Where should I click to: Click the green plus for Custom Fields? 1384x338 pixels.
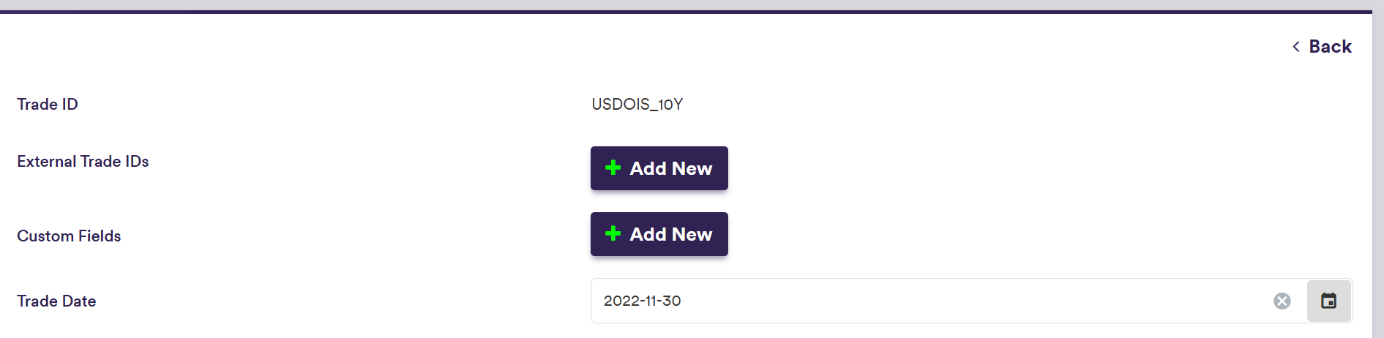[x=613, y=234]
